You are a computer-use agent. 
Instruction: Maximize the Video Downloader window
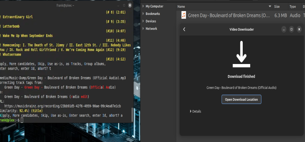click(291, 30)
